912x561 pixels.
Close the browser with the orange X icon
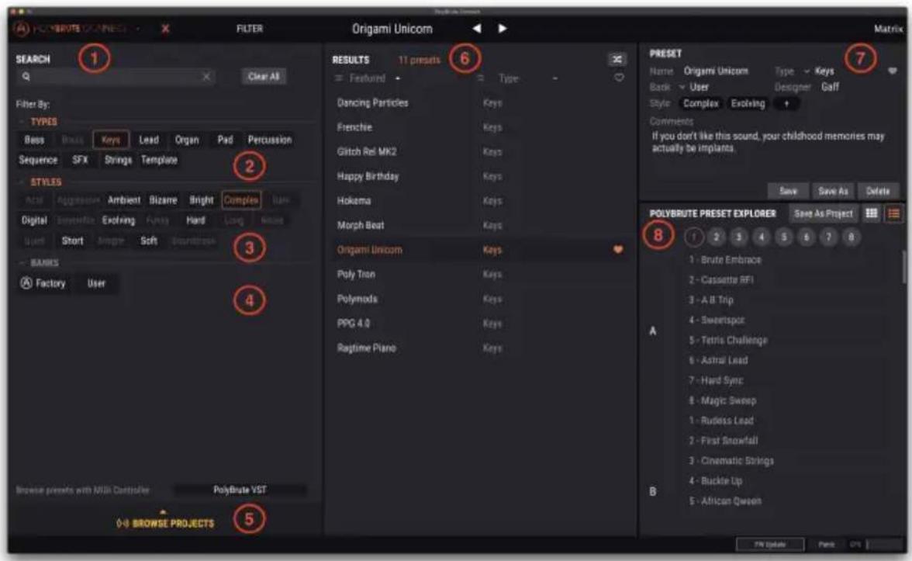click(x=165, y=29)
